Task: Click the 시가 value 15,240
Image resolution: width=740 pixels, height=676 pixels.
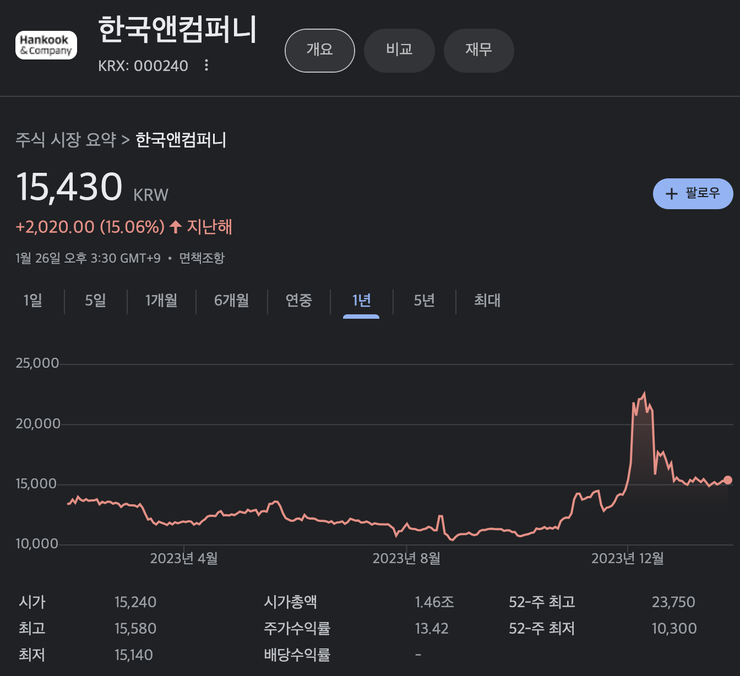Action: (x=135, y=602)
